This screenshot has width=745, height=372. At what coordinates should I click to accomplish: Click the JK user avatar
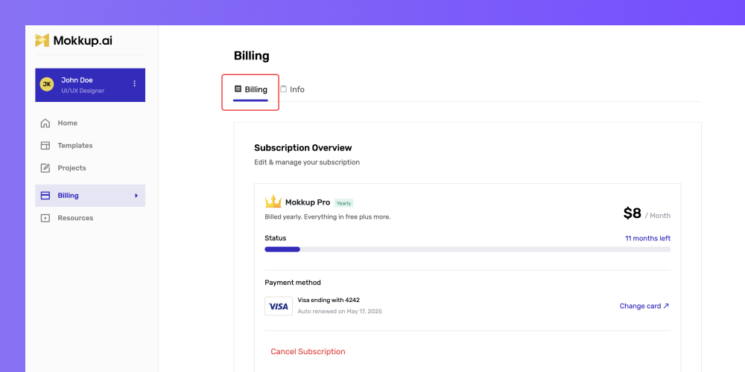pos(46,85)
